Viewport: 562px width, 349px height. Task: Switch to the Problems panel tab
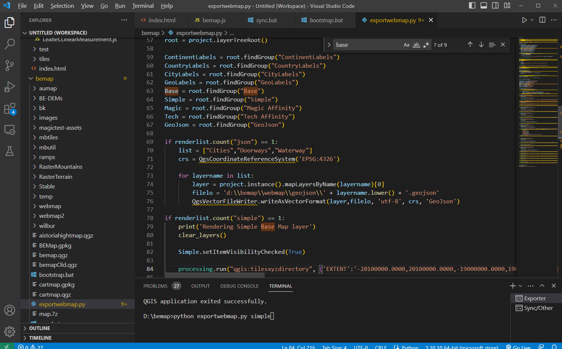coord(162,286)
